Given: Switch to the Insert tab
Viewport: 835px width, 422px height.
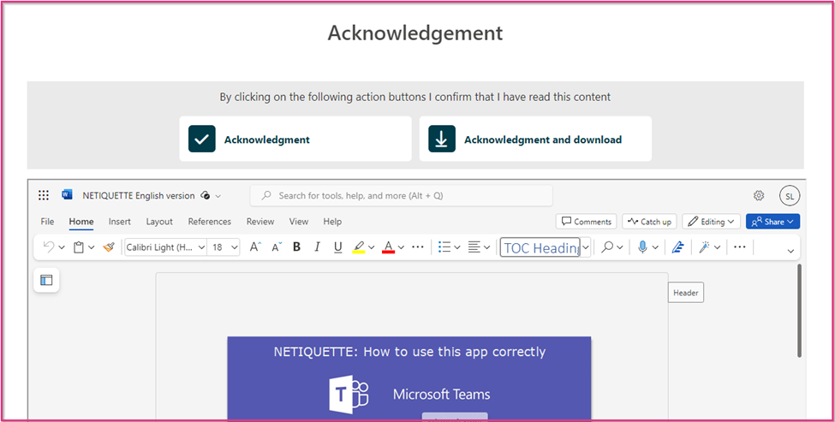Looking at the screenshot, I should pyautogui.click(x=120, y=222).
